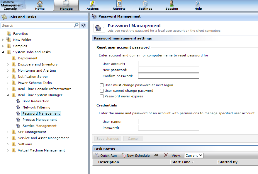
Task: Click the credentials Password field
Action: pyautogui.click(x=169, y=128)
